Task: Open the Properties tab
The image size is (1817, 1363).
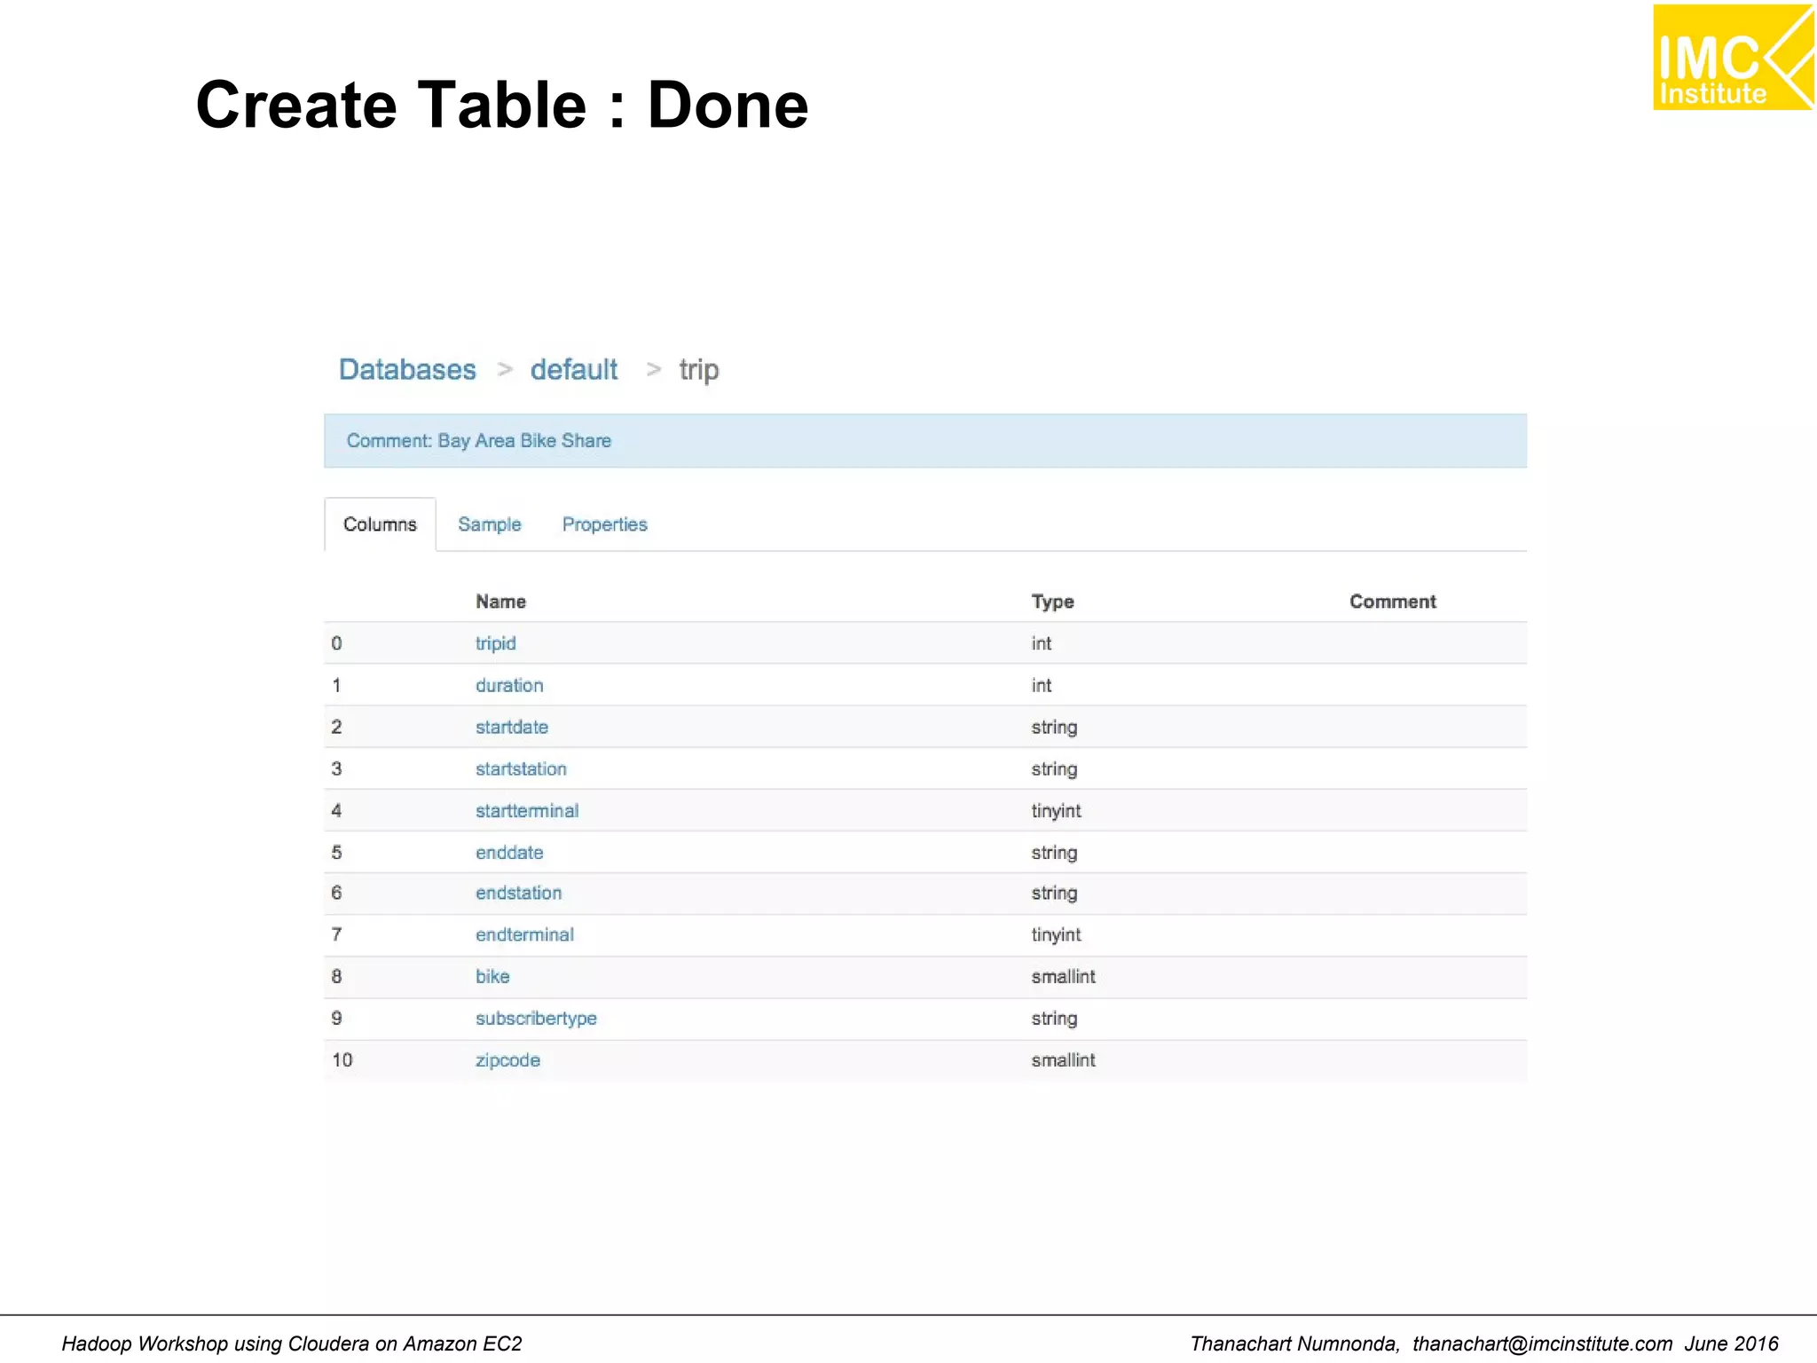Action: tap(605, 524)
